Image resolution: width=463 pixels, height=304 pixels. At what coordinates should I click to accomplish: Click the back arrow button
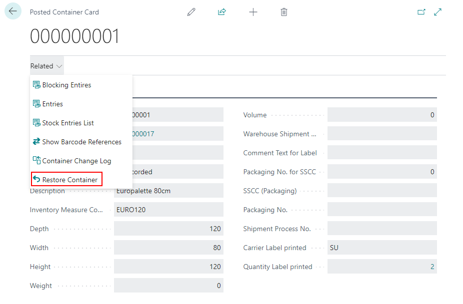tap(13, 11)
